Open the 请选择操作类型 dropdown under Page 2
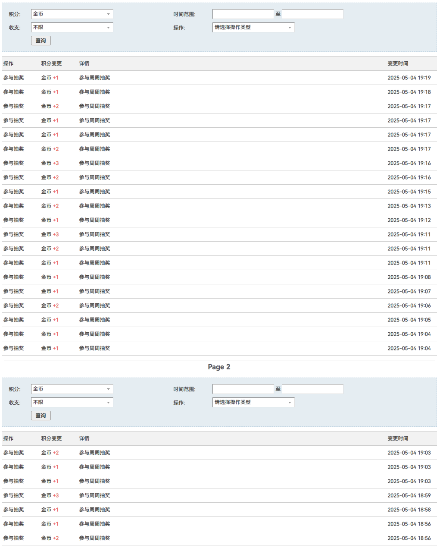 point(253,403)
